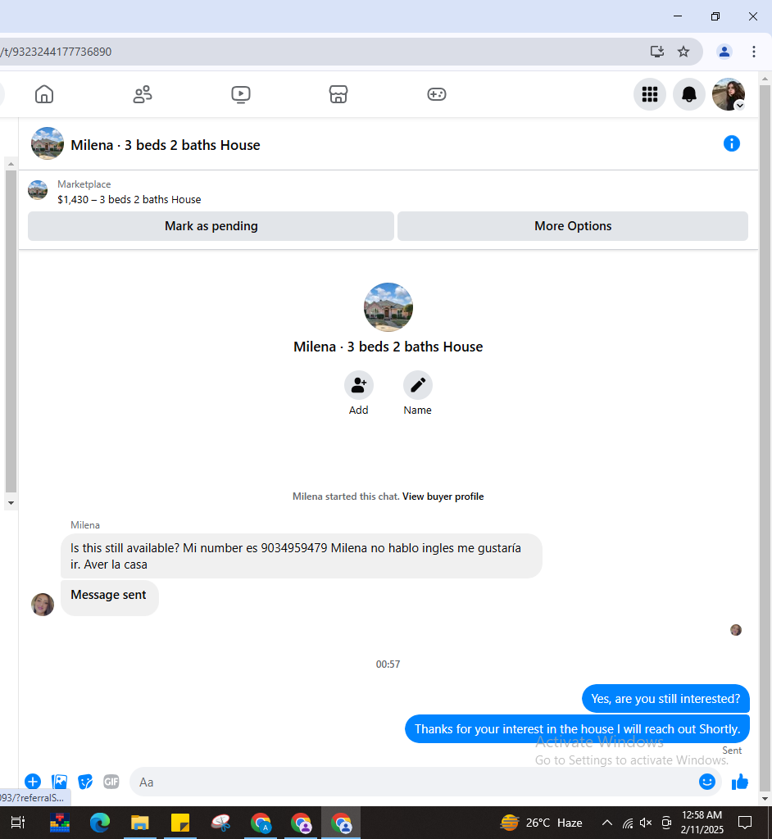Click the Marketplace listing small thumbnail
Viewport: 772px width, 839px height.
coord(38,190)
